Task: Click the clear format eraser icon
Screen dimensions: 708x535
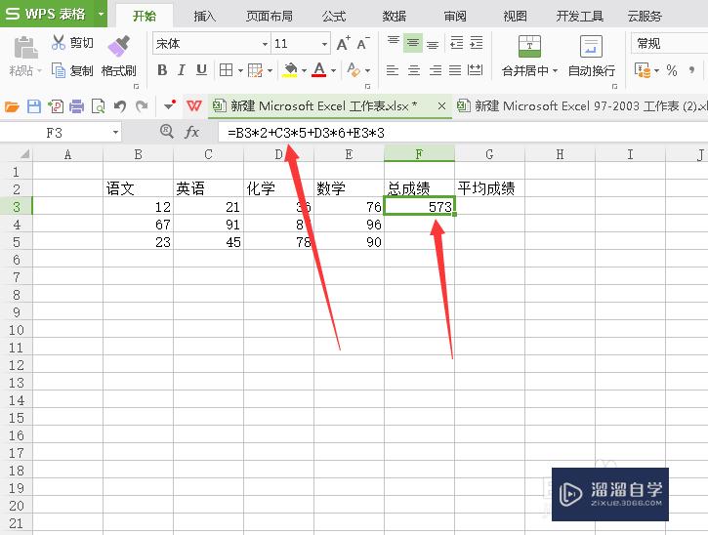Action: [354, 70]
